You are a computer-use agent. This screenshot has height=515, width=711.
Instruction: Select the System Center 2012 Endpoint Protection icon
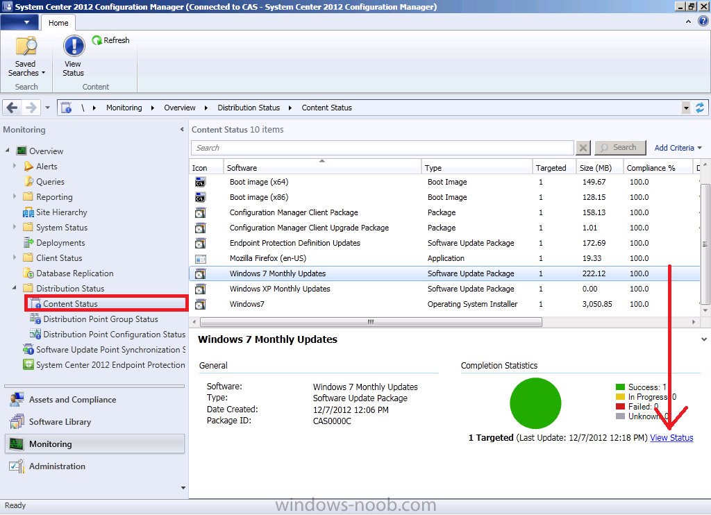point(28,364)
